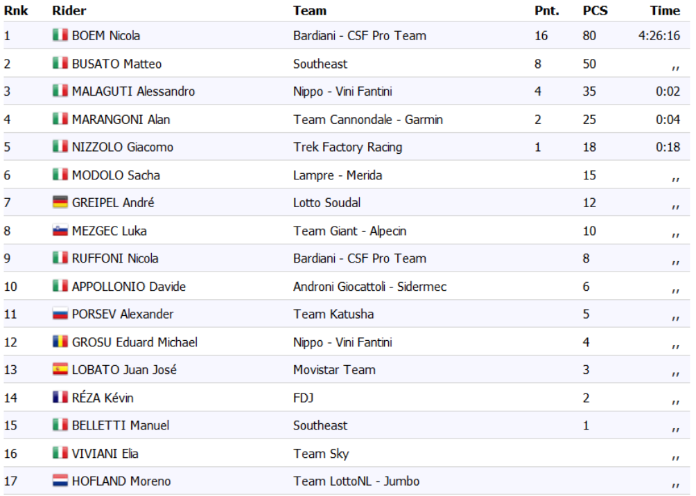Sort results by the PCS column header
Screen dimensions: 696x496
click(x=595, y=10)
